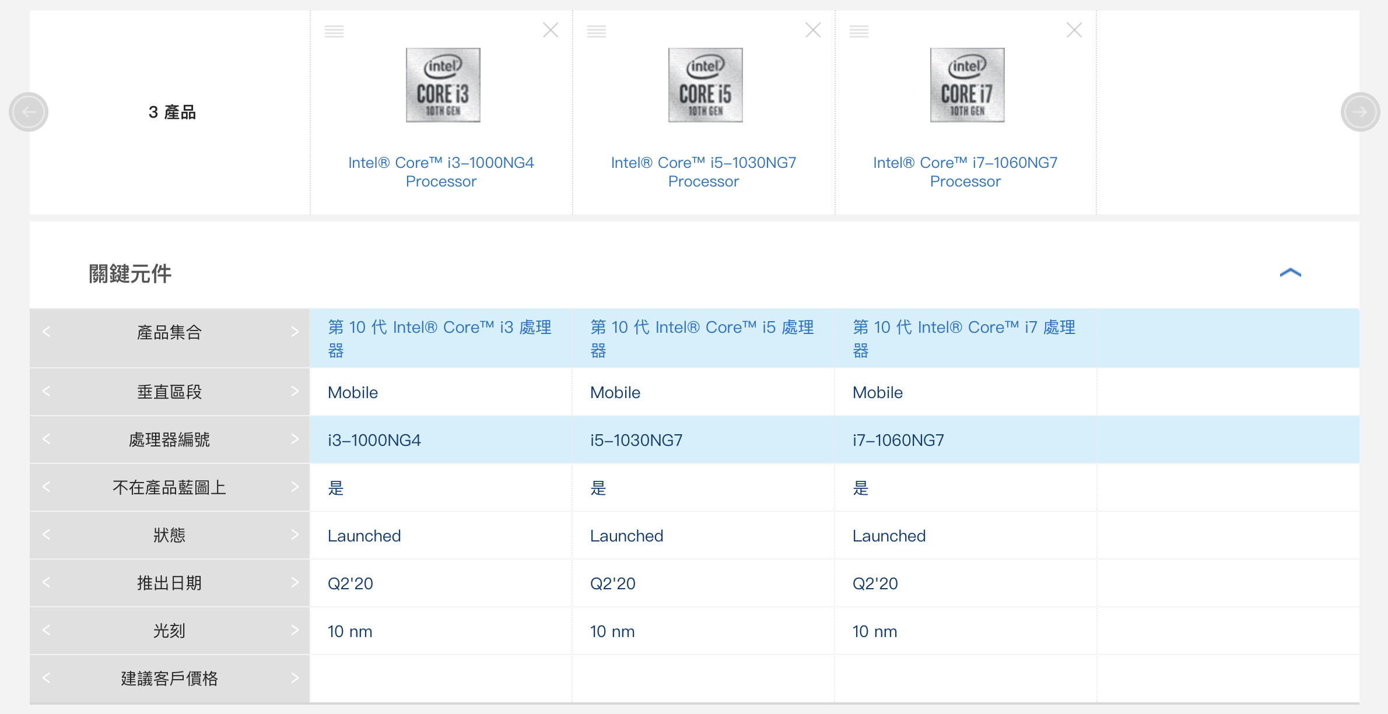Click the 3 產品 count label
The width and height of the screenshot is (1388, 714).
172,112
